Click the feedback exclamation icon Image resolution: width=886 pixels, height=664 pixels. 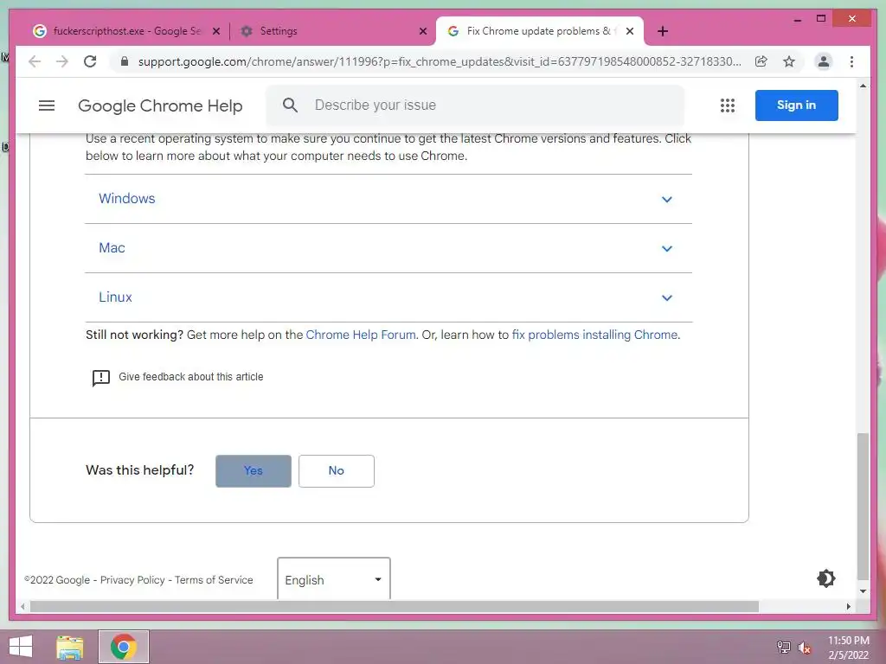click(101, 378)
